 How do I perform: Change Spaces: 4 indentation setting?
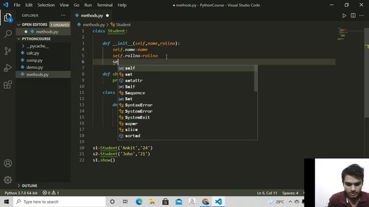pyautogui.click(x=290, y=193)
